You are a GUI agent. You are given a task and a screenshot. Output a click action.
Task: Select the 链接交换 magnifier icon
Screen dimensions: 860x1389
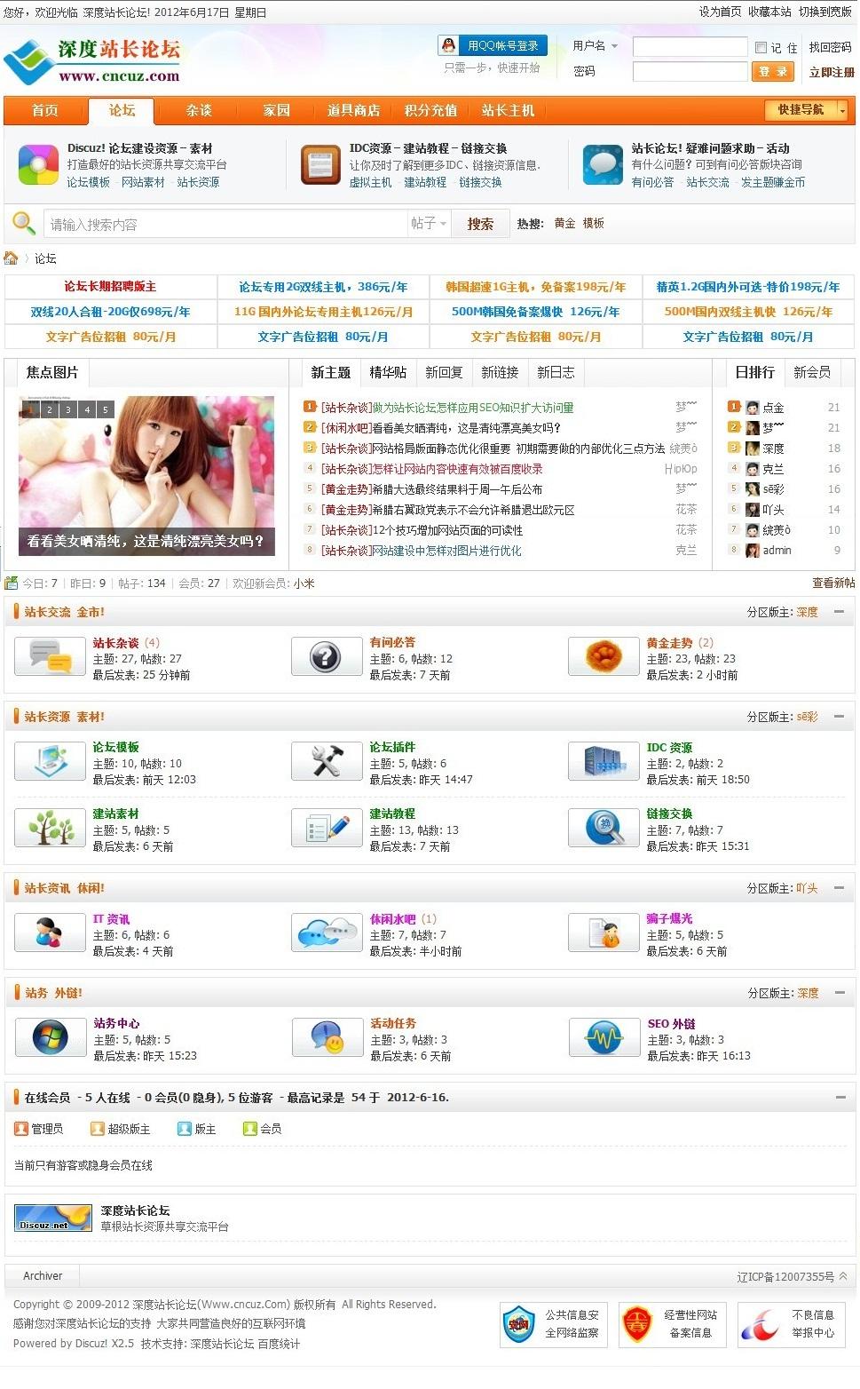(x=603, y=827)
